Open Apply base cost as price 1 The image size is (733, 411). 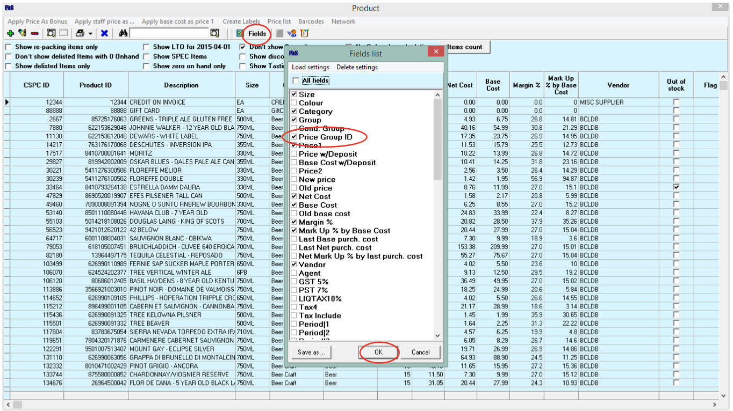pos(177,21)
